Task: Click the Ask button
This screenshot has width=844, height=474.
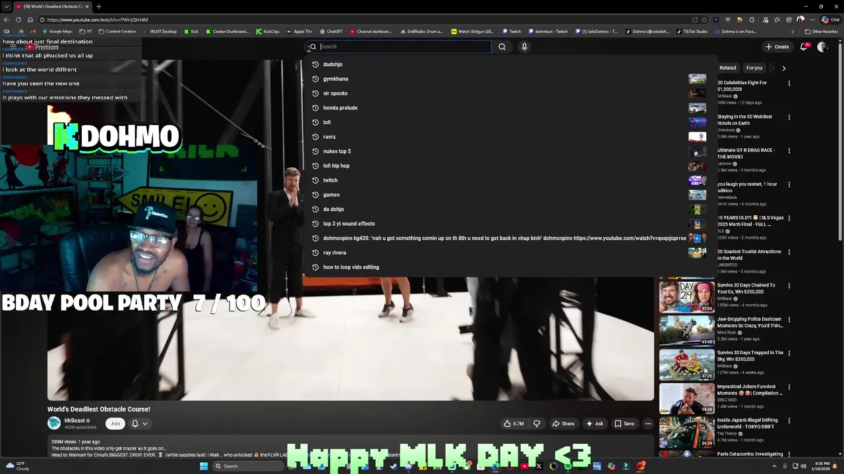Action: coord(594,423)
